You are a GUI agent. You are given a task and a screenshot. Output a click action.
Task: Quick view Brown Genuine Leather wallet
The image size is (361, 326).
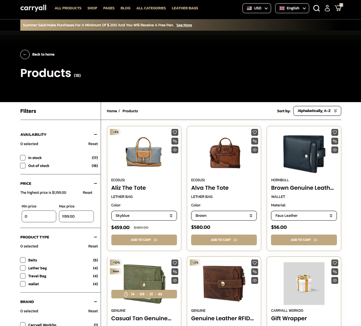click(x=335, y=150)
